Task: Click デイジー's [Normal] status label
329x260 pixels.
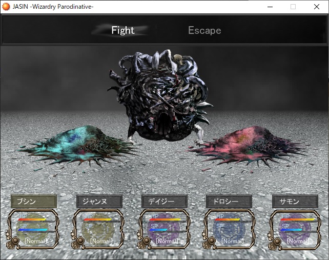Action: [x=167, y=241]
